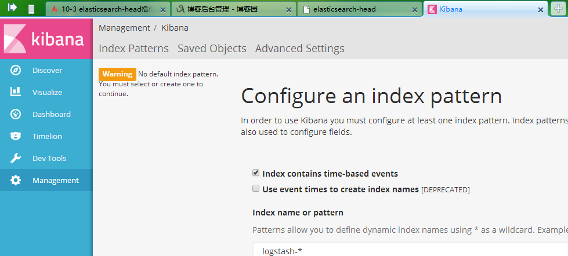Image resolution: width=568 pixels, height=256 pixels.
Task: Click the Kibana breadcrumb text
Action: pyautogui.click(x=175, y=28)
